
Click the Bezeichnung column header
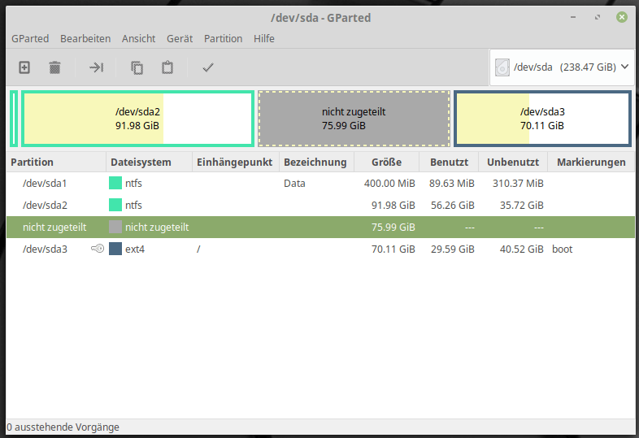coord(316,163)
